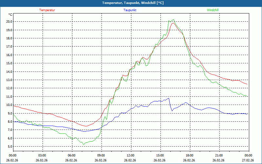Click the red Temperatur legend label
The image size is (262, 164).
[47, 10]
